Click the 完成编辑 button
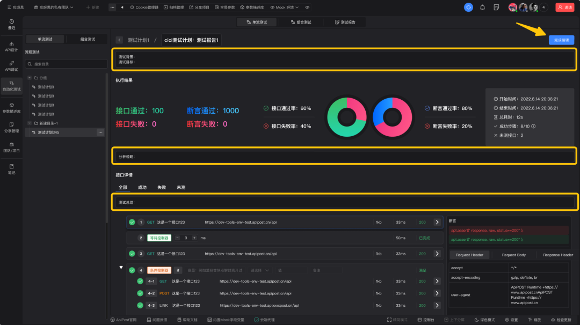Image resolution: width=580 pixels, height=325 pixels. click(561, 40)
